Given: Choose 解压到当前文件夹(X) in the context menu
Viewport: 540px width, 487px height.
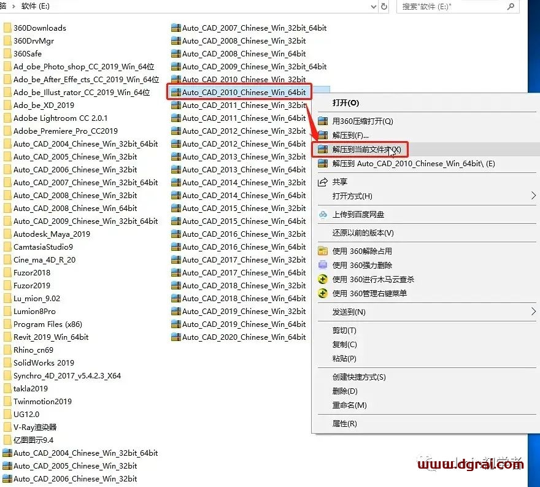Looking at the screenshot, I should coord(366,150).
